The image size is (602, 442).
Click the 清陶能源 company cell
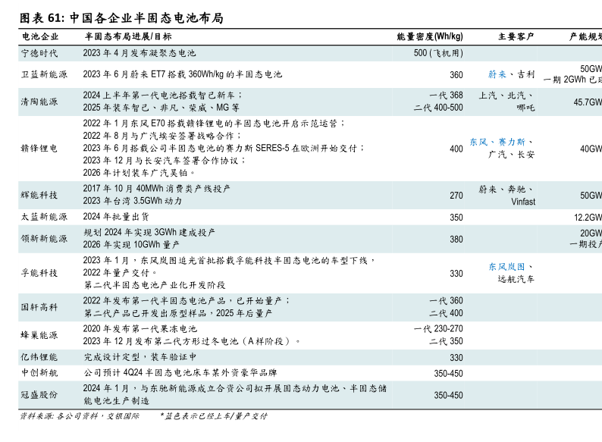tap(39, 102)
